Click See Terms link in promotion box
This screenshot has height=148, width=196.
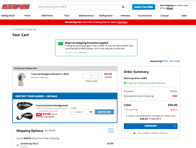(x=83, y=53)
